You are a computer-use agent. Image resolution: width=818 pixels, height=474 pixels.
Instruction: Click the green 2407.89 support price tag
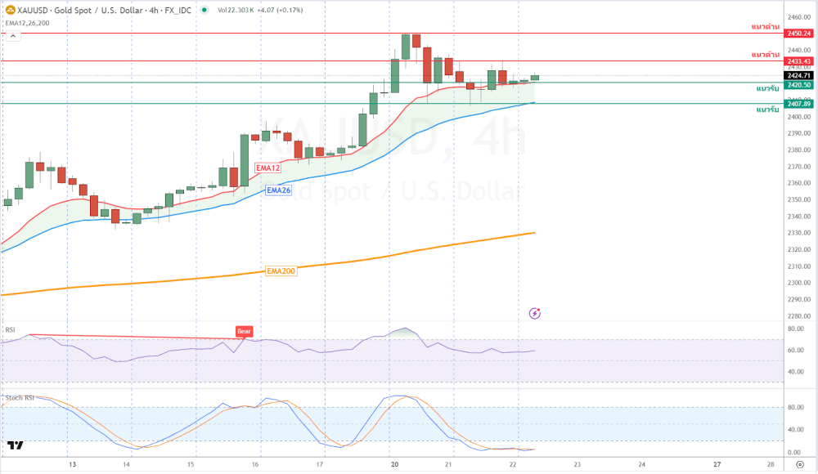pyautogui.click(x=798, y=104)
